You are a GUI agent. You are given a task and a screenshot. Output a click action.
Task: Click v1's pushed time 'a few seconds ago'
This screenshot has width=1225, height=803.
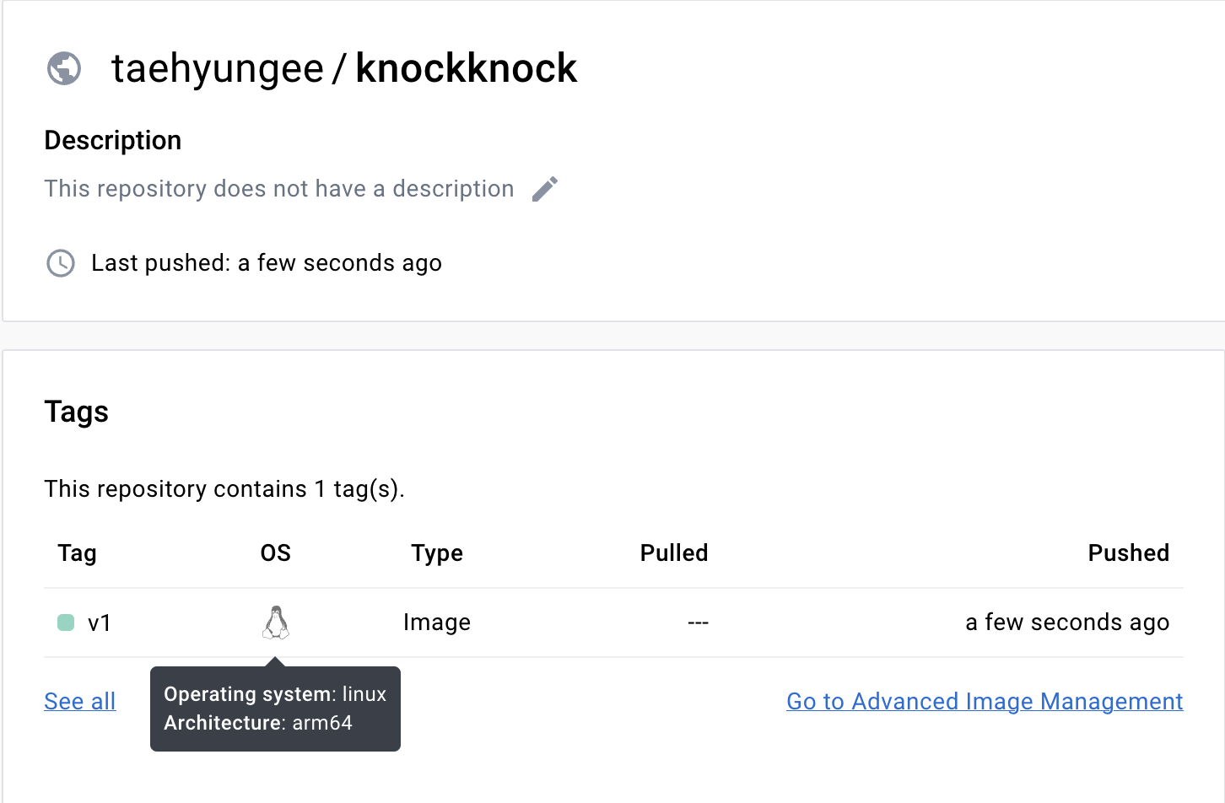tap(1067, 622)
